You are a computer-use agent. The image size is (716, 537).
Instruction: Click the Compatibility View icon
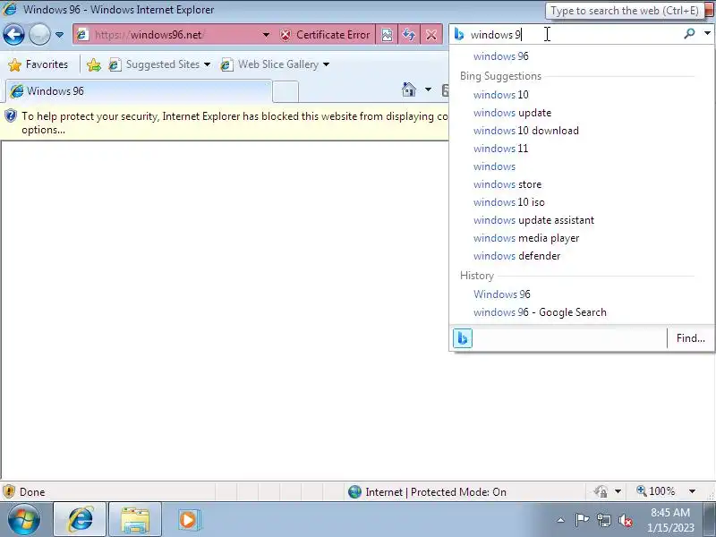pos(387,35)
